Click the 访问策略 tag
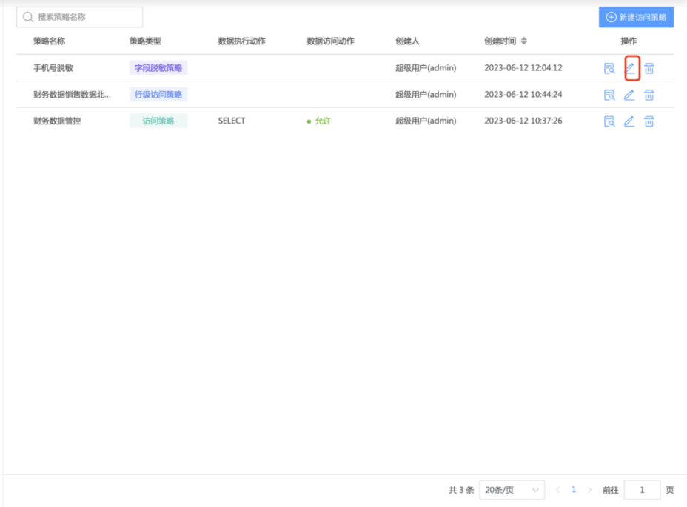 tap(158, 121)
